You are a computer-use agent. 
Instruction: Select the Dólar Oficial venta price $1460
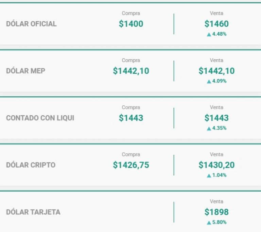pos(216,24)
